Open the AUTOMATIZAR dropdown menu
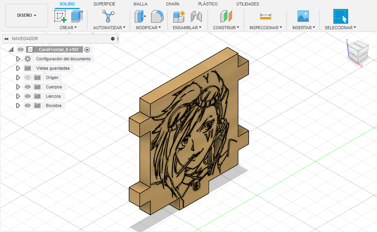This screenshot has height=232, width=377. click(x=109, y=28)
